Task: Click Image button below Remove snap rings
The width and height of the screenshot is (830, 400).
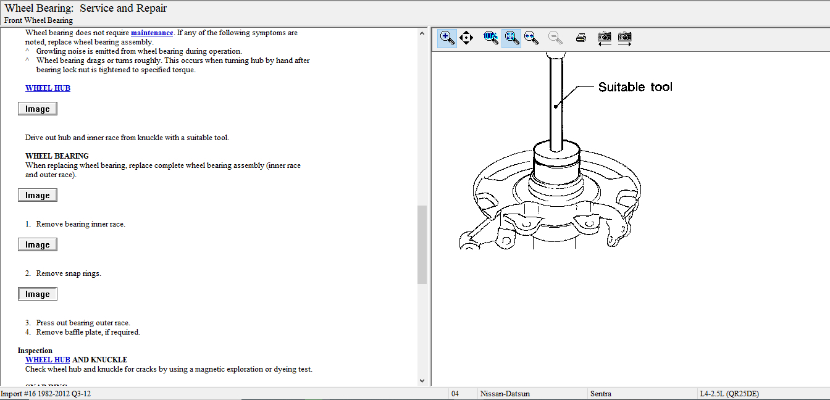Action: (38, 294)
